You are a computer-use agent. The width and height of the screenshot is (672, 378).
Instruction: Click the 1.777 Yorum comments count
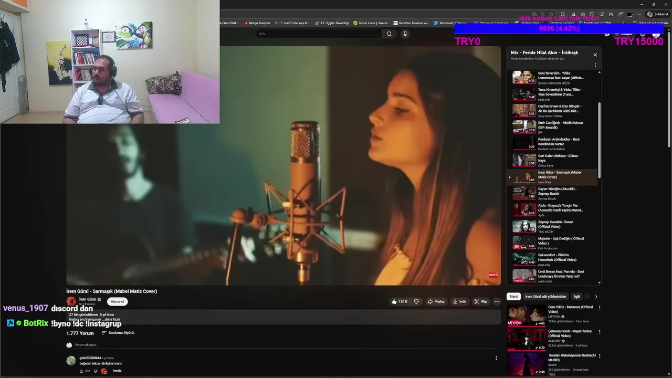coord(80,333)
